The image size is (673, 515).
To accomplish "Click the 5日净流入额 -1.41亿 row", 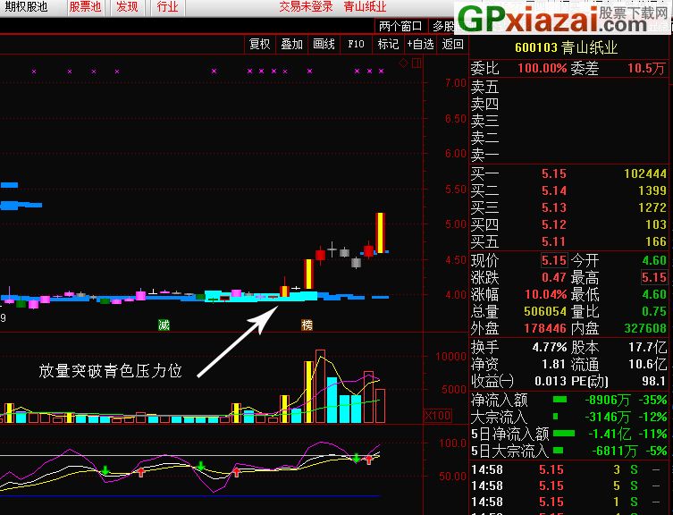I will pos(568,434).
